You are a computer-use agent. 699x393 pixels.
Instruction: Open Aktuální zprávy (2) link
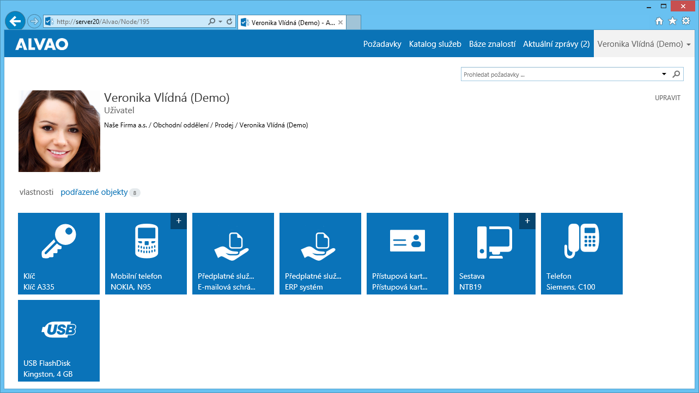pos(556,44)
